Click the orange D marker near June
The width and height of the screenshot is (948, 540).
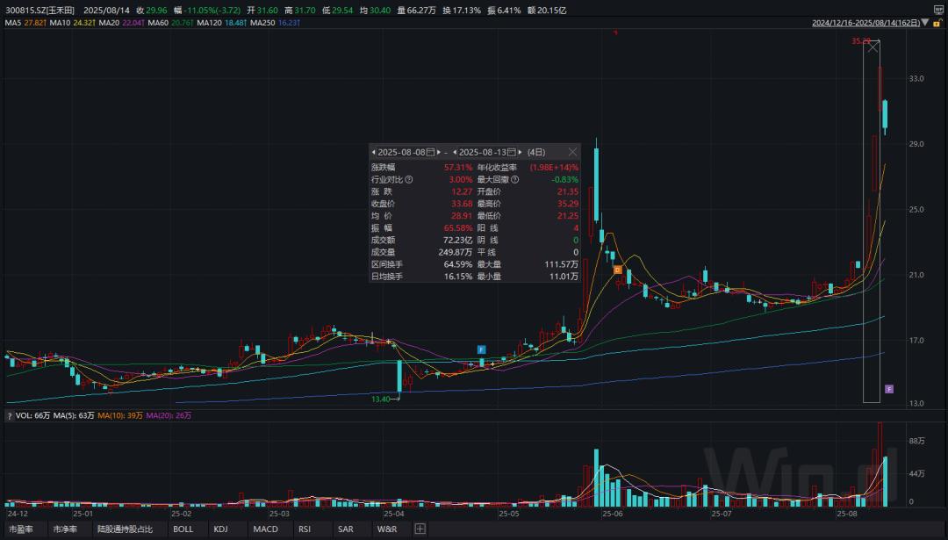(617, 270)
